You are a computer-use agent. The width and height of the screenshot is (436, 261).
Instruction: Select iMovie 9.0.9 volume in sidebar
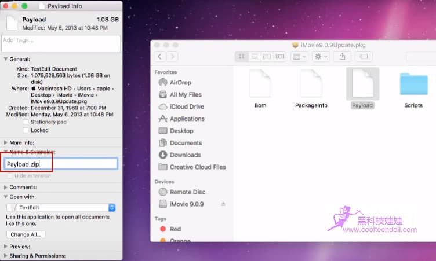coord(186,204)
